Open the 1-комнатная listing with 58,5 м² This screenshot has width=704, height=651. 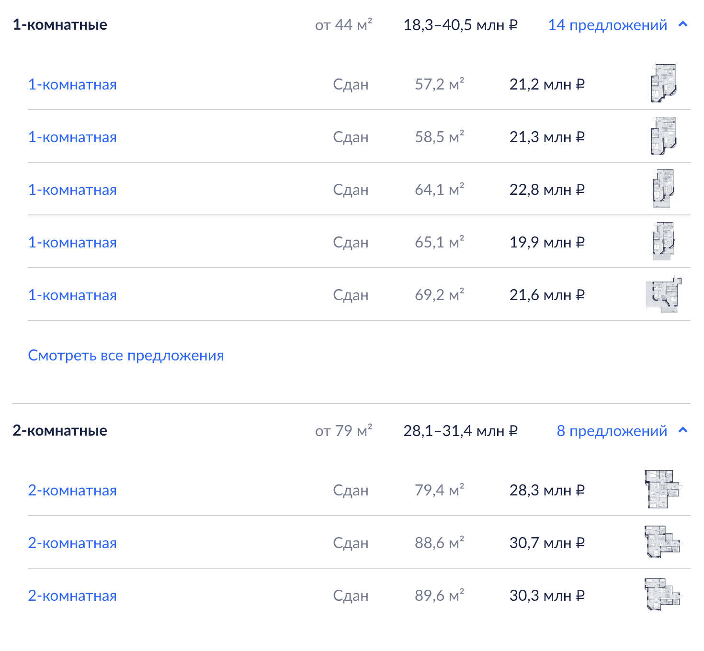pyautogui.click(x=72, y=137)
